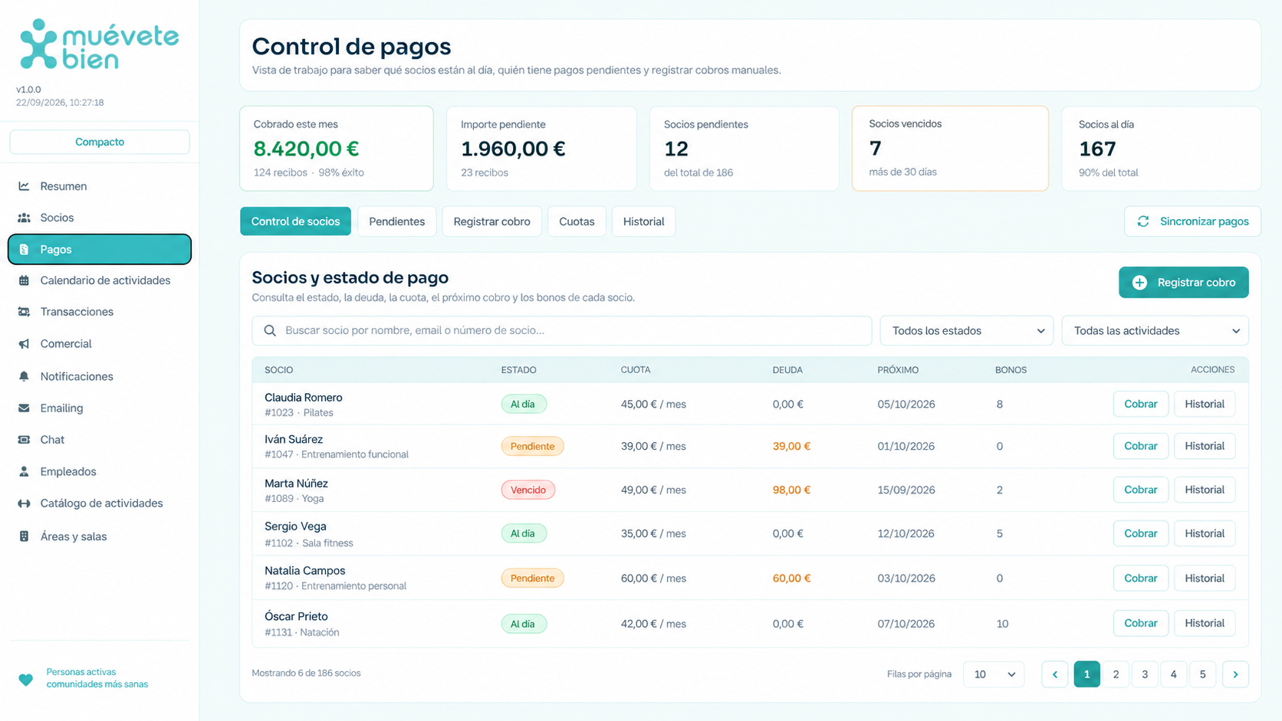1282x721 pixels.
Task: Open the Historial tab
Action: pos(643,221)
